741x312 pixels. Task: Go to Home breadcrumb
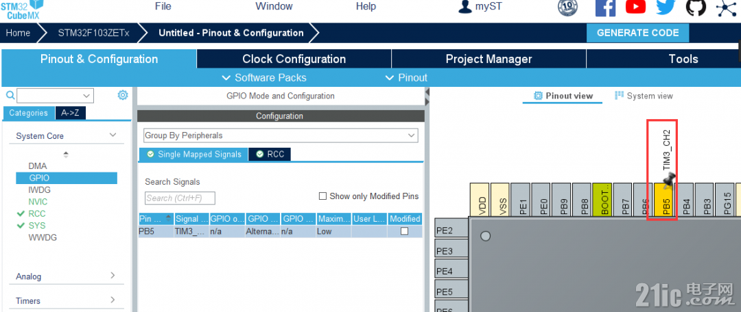point(18,33)
